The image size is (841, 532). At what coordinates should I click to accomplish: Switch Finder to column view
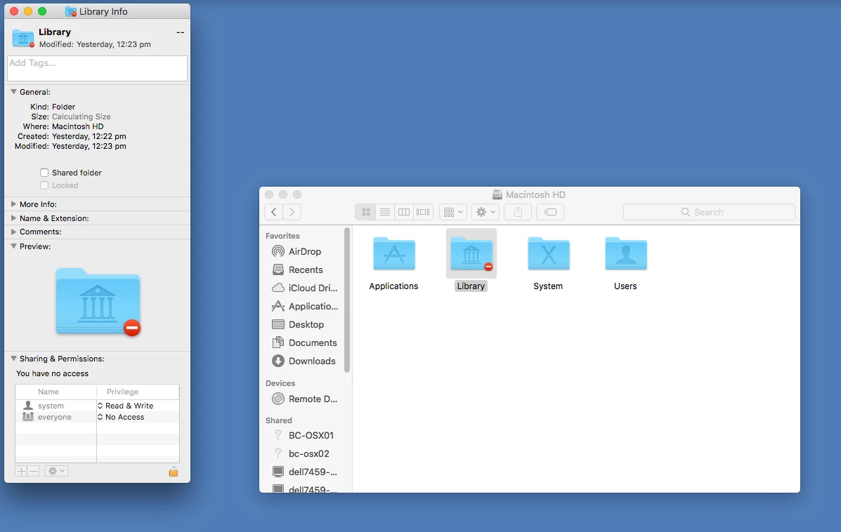(404, 212)
